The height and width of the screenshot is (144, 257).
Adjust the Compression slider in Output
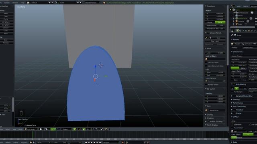(244, 138)
